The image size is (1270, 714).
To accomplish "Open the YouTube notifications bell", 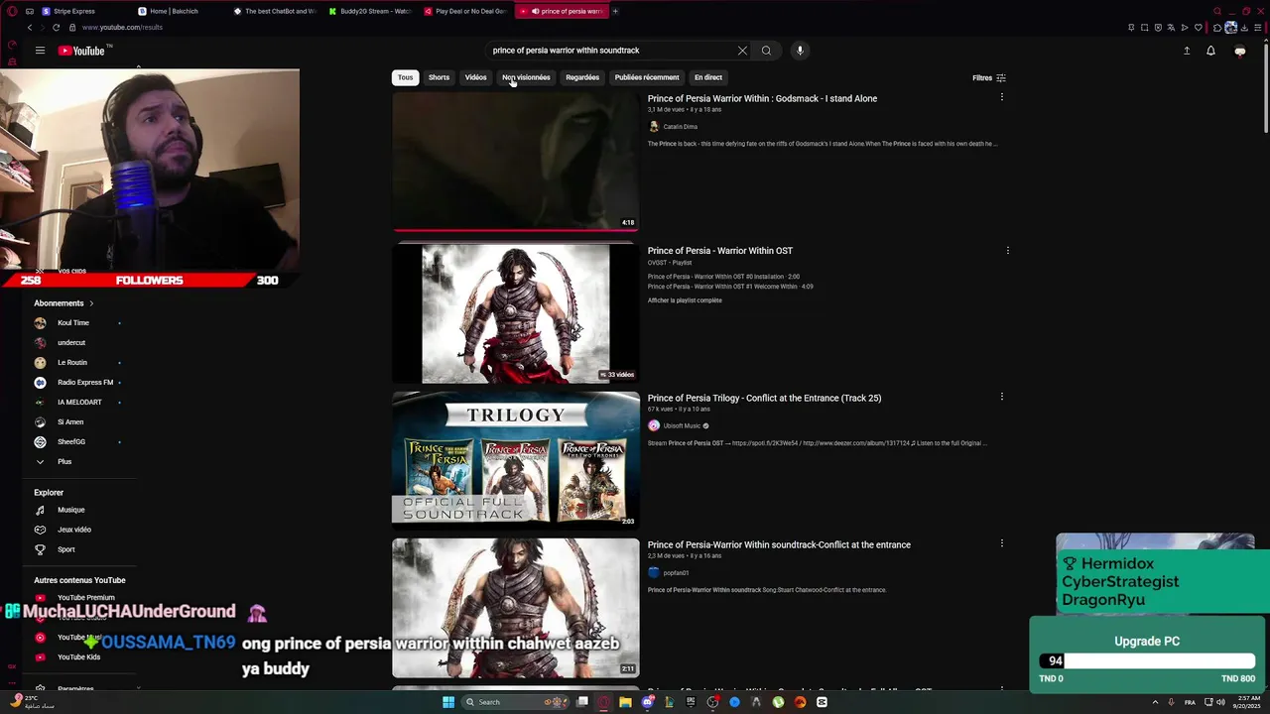I will click(1210, 51).
